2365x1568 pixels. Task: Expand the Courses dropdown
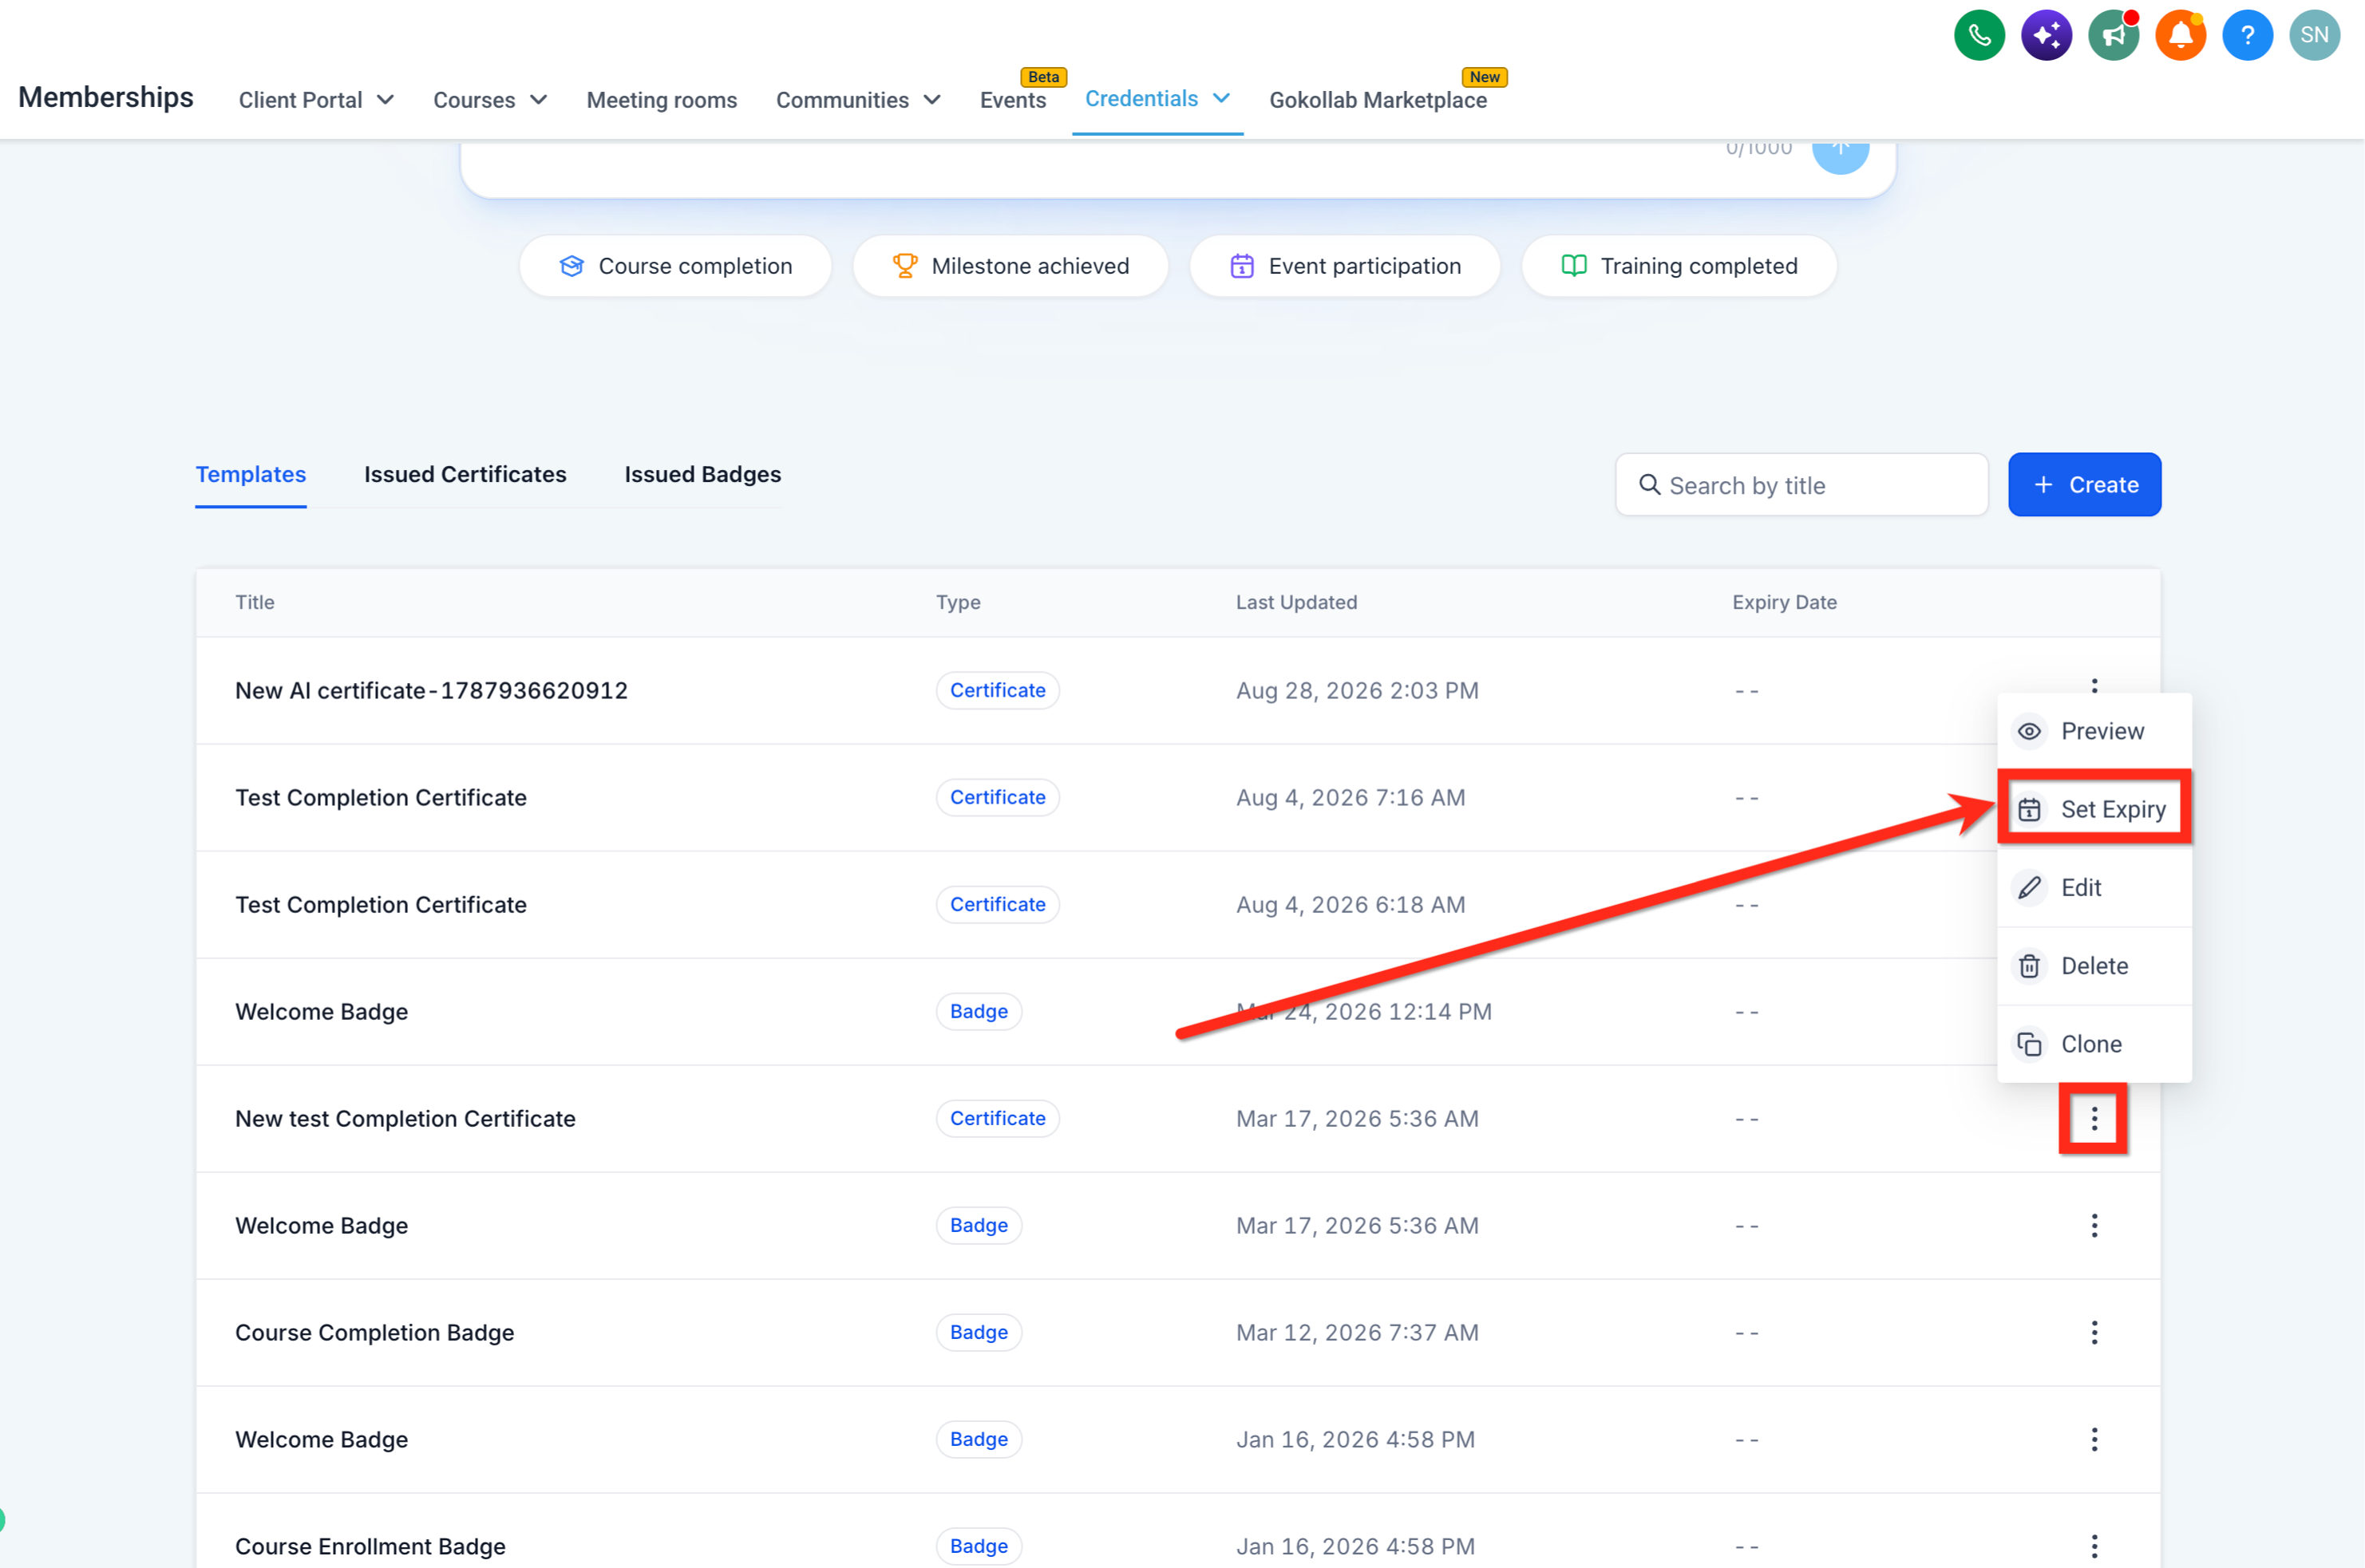click(x=490, y=100)
